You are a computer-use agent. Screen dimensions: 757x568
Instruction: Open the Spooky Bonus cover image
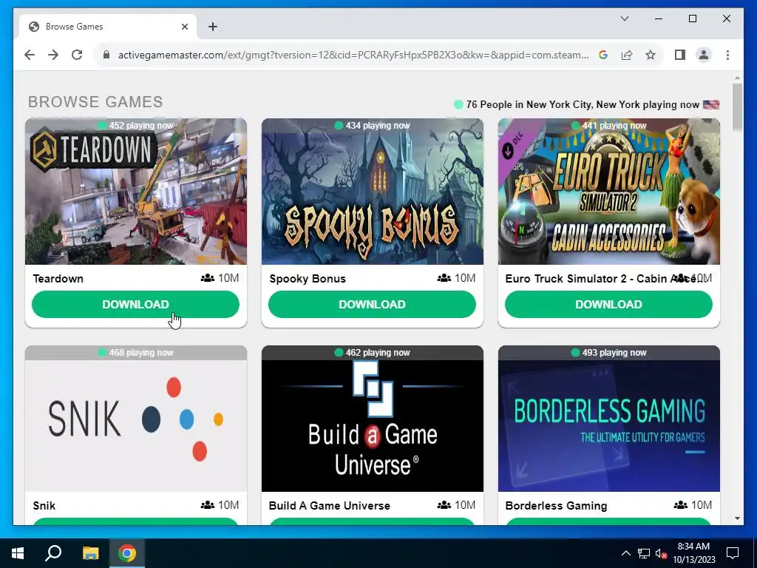tap(373, 192)
